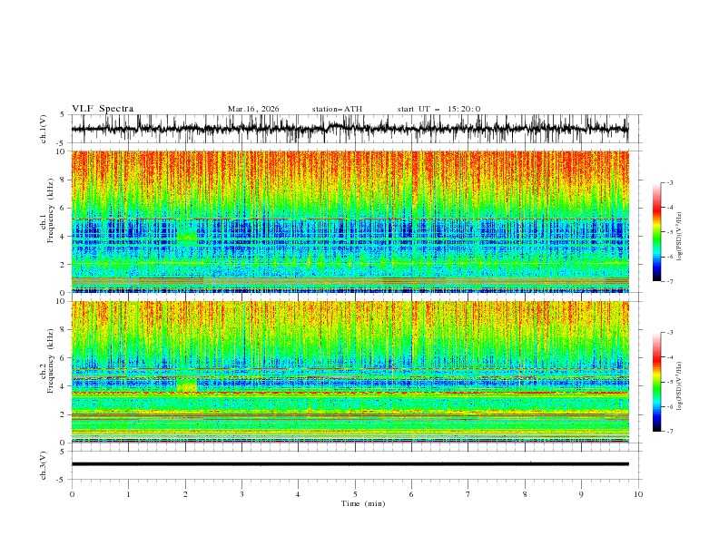The width and height of the screenshot is (719, 555).
Task: Click the ch.1 voltage waveform trace
Action: point(350,129)
